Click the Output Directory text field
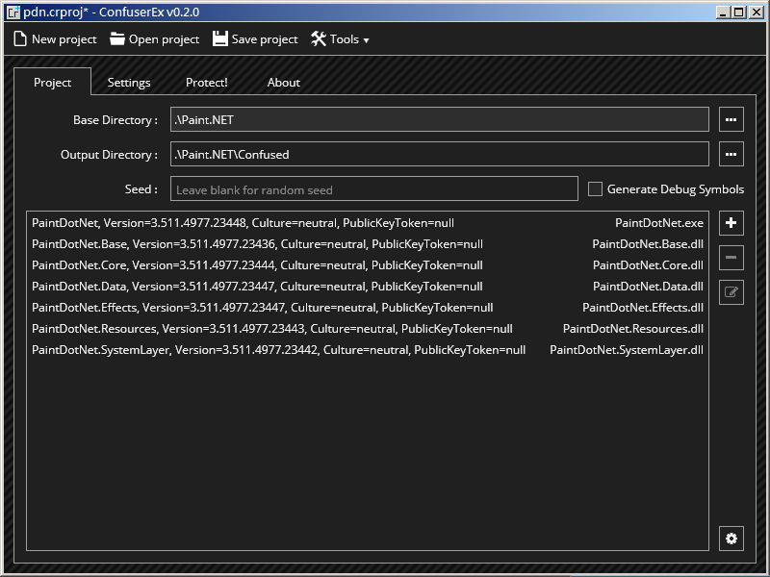This screenshot has height=577, width=770. pyautogui.click(x=440, y=154)
